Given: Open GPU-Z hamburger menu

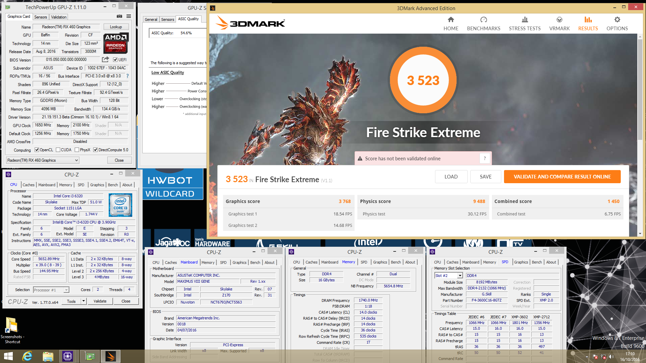Looking at the screenshot, I should click(x=129, y=16).
